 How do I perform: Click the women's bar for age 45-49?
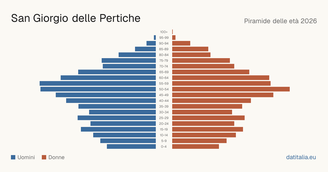[223, 95]
